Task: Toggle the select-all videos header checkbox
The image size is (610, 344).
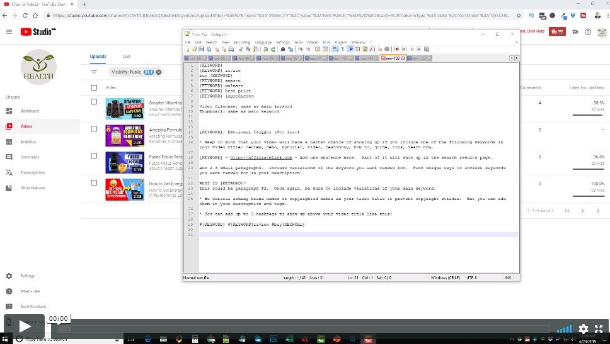Action: (x=94, y=87)
